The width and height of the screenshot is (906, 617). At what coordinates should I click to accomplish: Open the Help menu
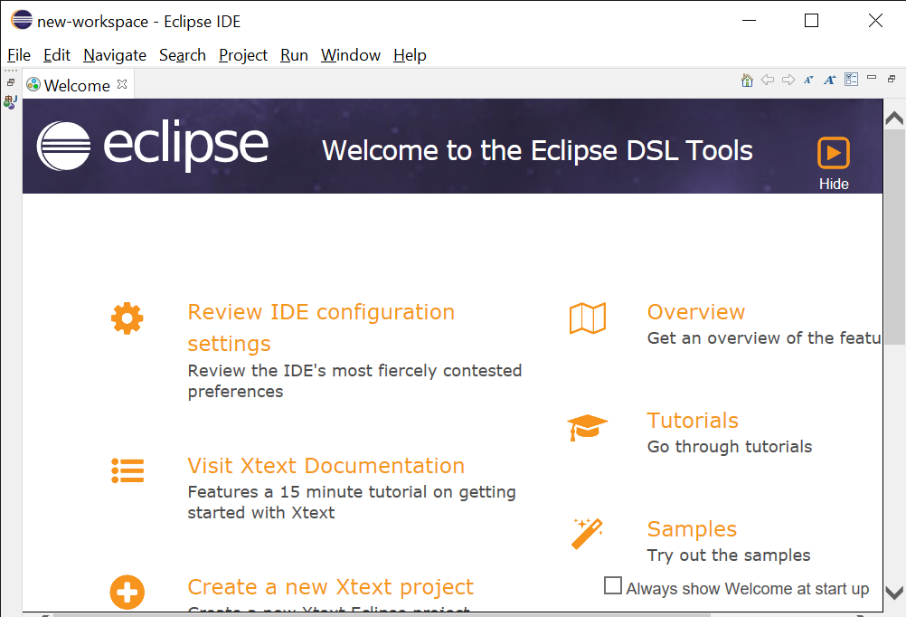pos(410,55)
